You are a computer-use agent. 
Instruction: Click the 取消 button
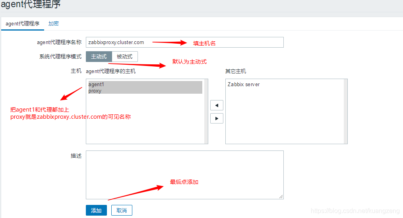(x=122, y=210)
